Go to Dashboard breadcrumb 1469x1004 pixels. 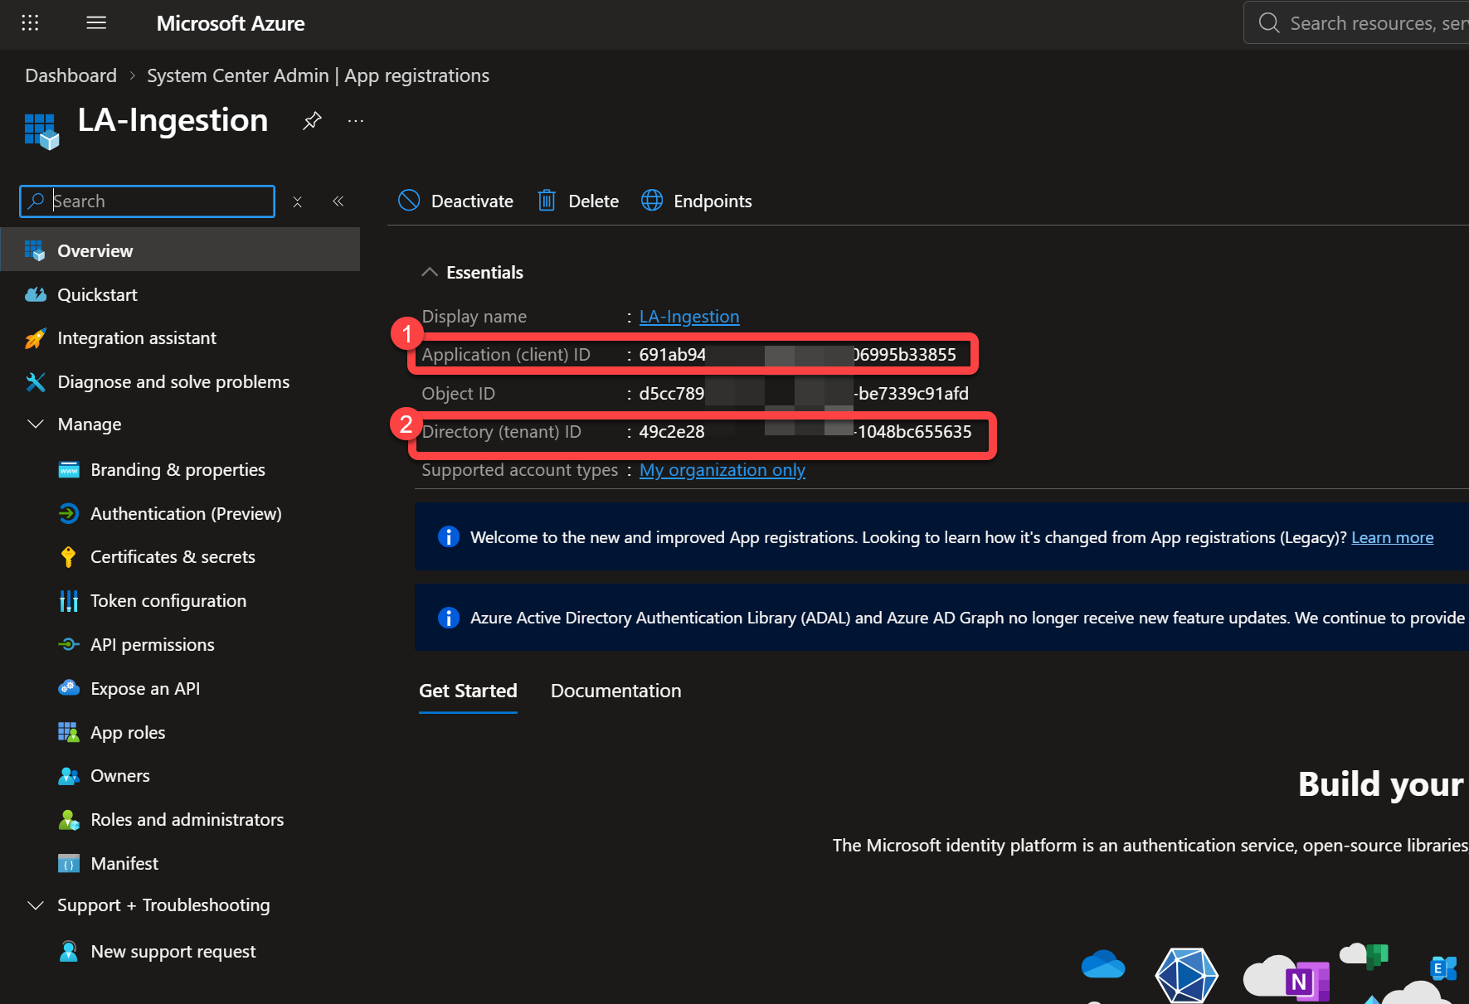(x=71, y=75)
